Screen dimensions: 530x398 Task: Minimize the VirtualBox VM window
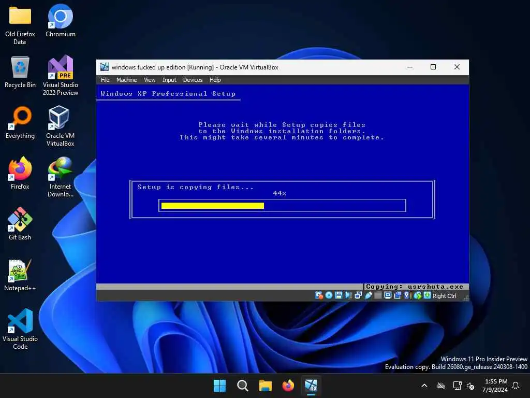pos(410,67)
